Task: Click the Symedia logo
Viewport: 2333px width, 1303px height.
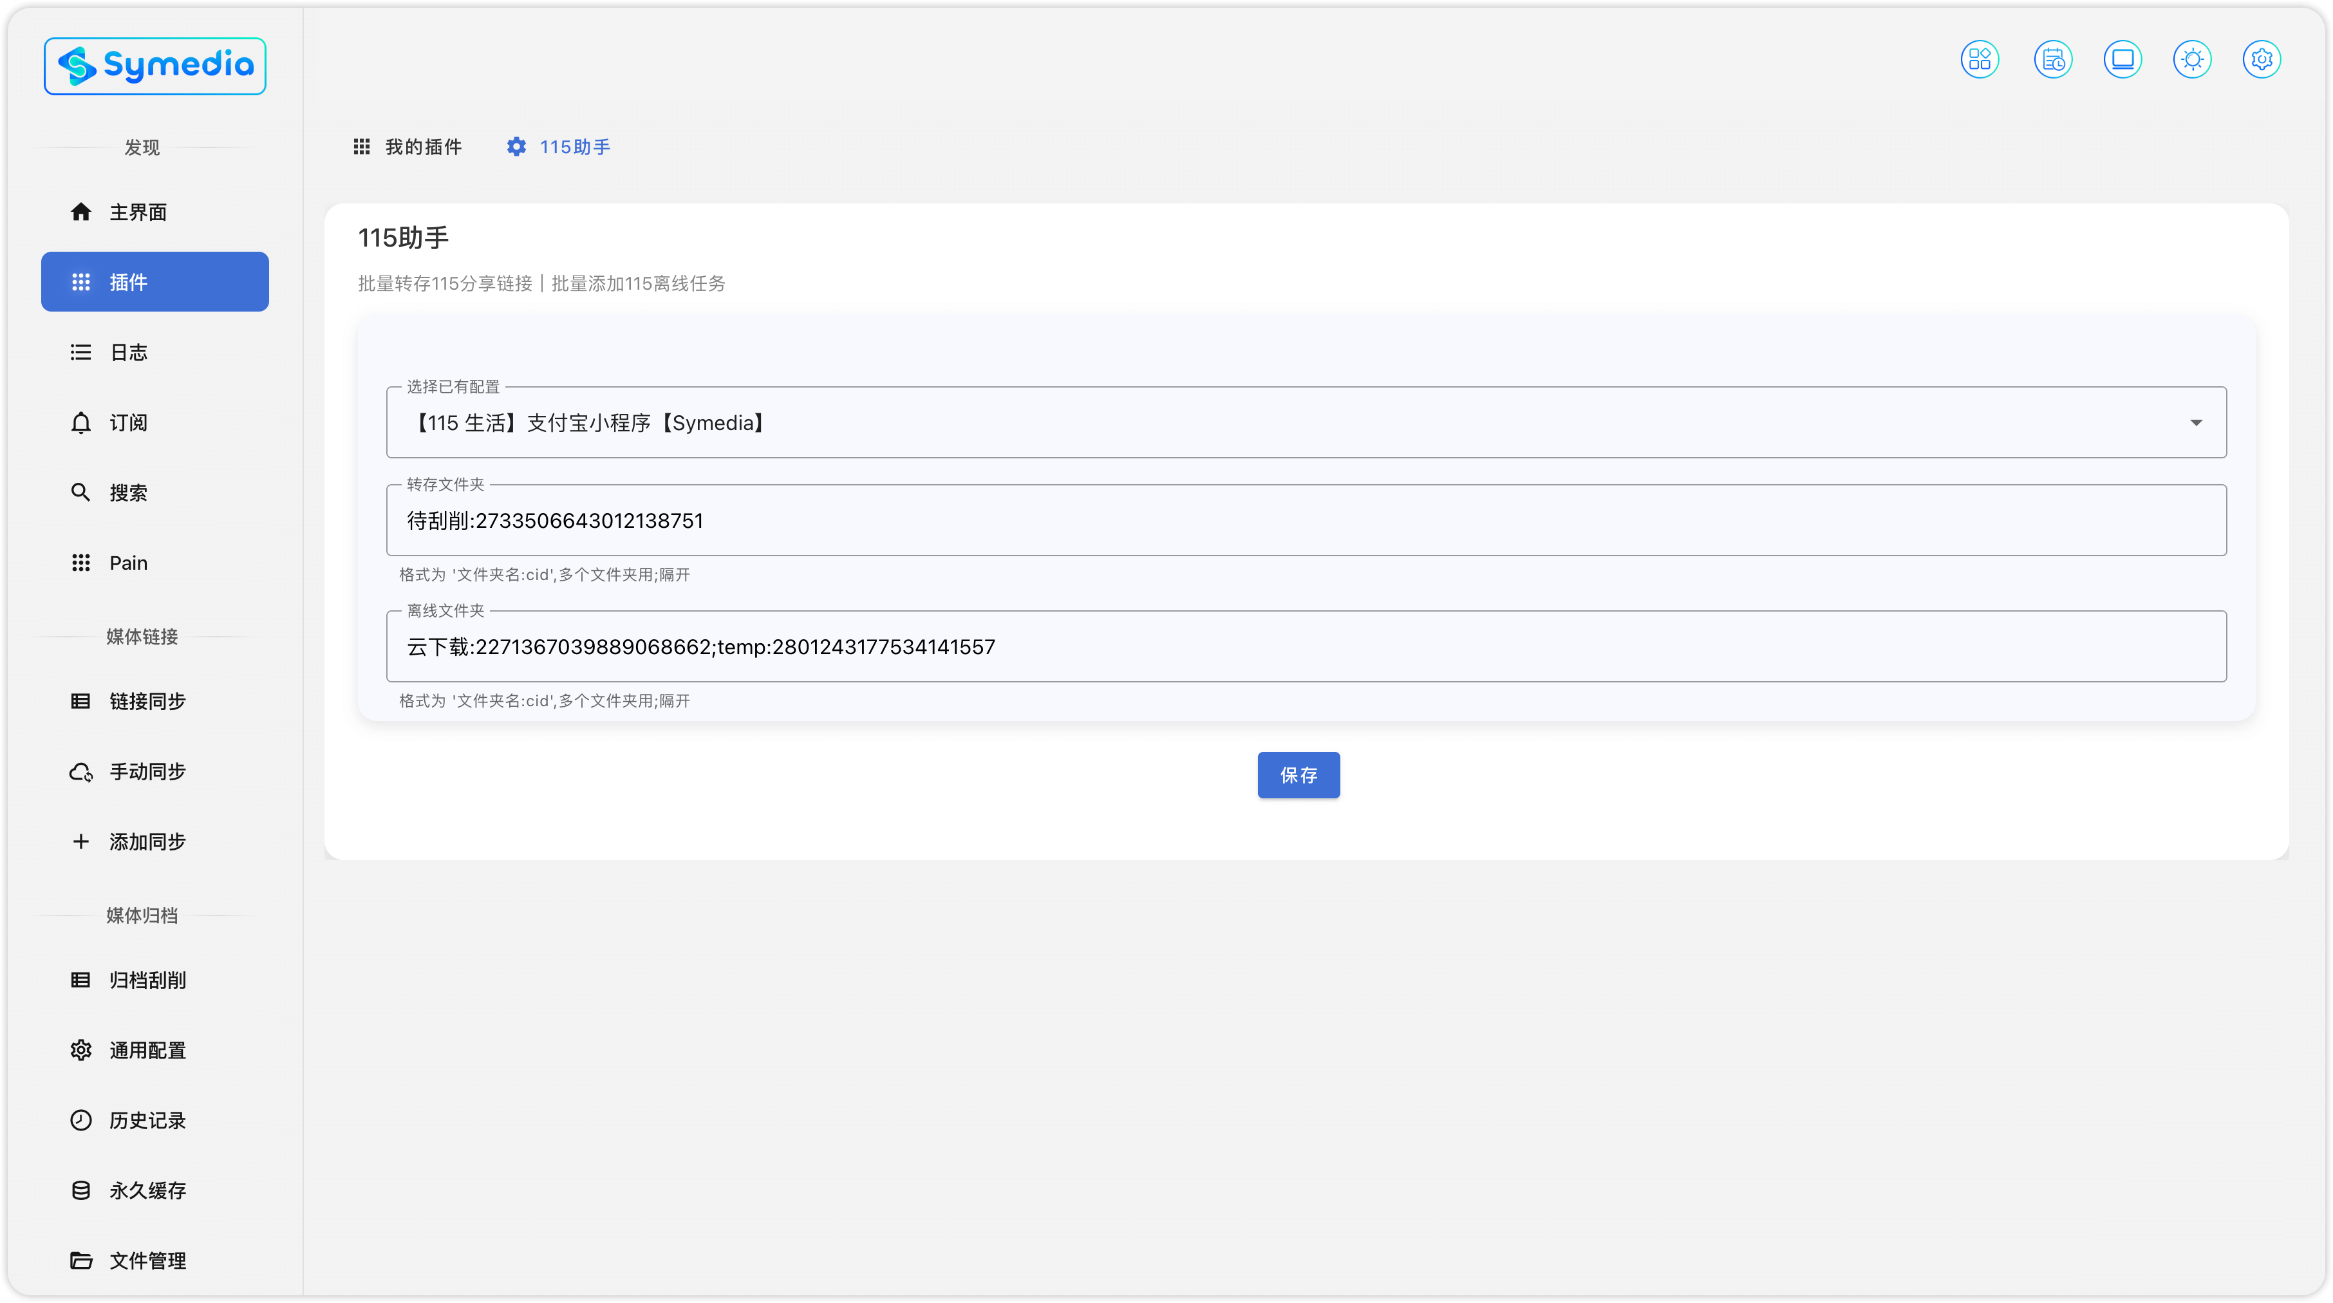Action: [155, 66]
